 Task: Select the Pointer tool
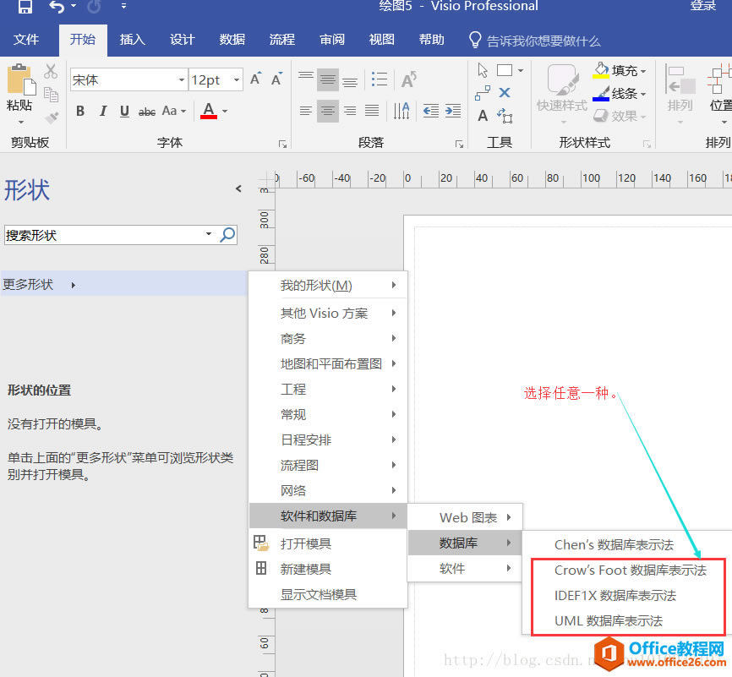point(483,70)
